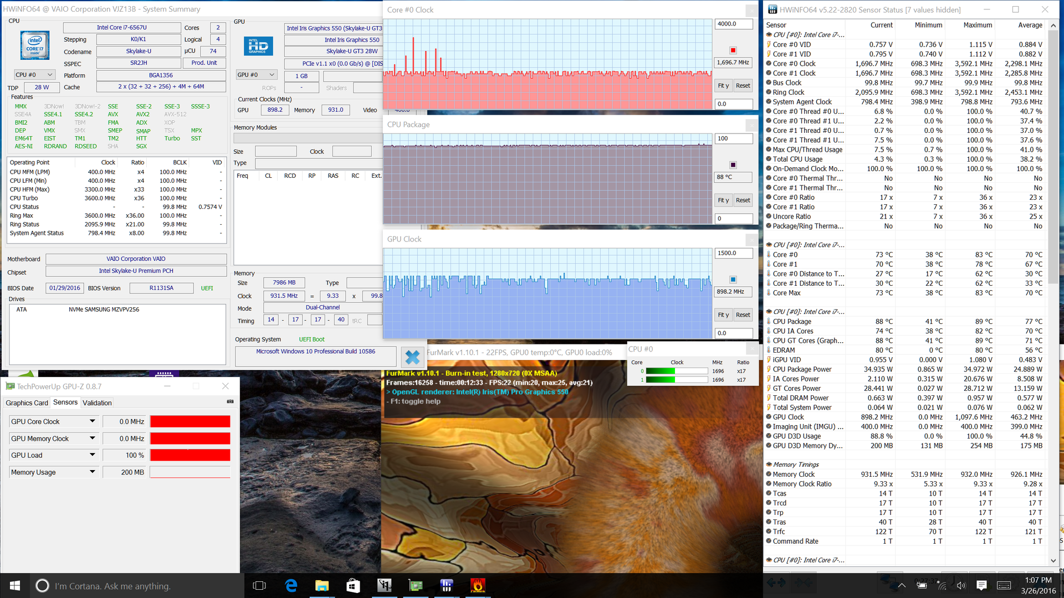The image size is (1064, 598).
Task: Select the Sensors tab in GPU-Z
Action: [65, 403]
